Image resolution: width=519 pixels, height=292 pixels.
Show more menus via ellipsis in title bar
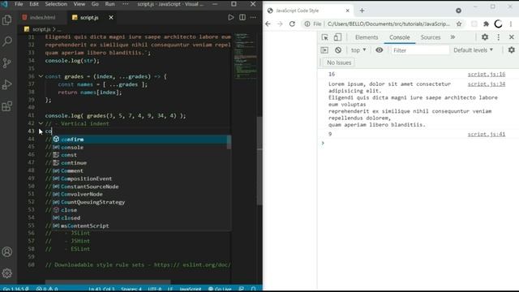126,4
